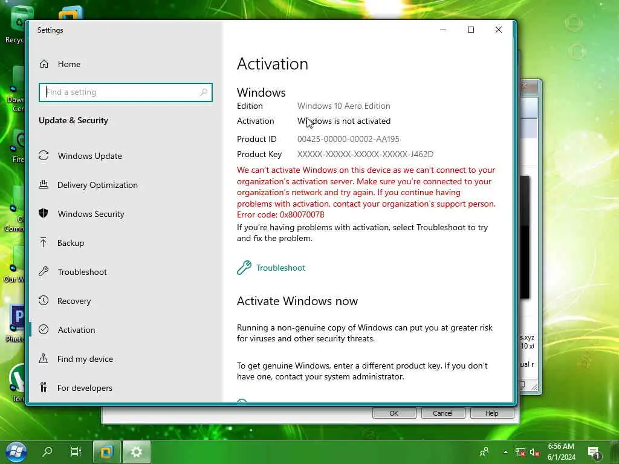
Task: Click "Windows is not activated" status text
Action: 344,121
